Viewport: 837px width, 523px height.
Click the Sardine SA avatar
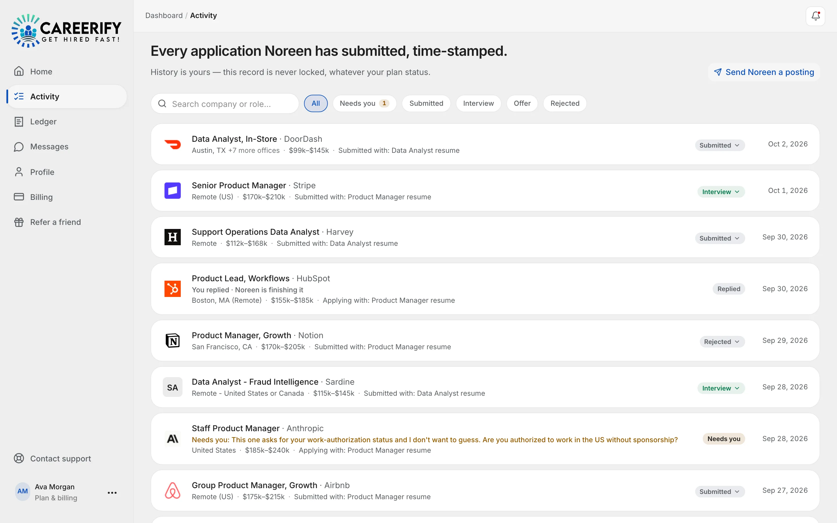coord(173,387)
